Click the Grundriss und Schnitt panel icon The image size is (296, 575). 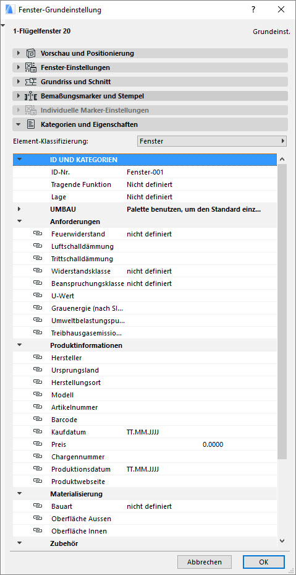click(x=30, y=82)
